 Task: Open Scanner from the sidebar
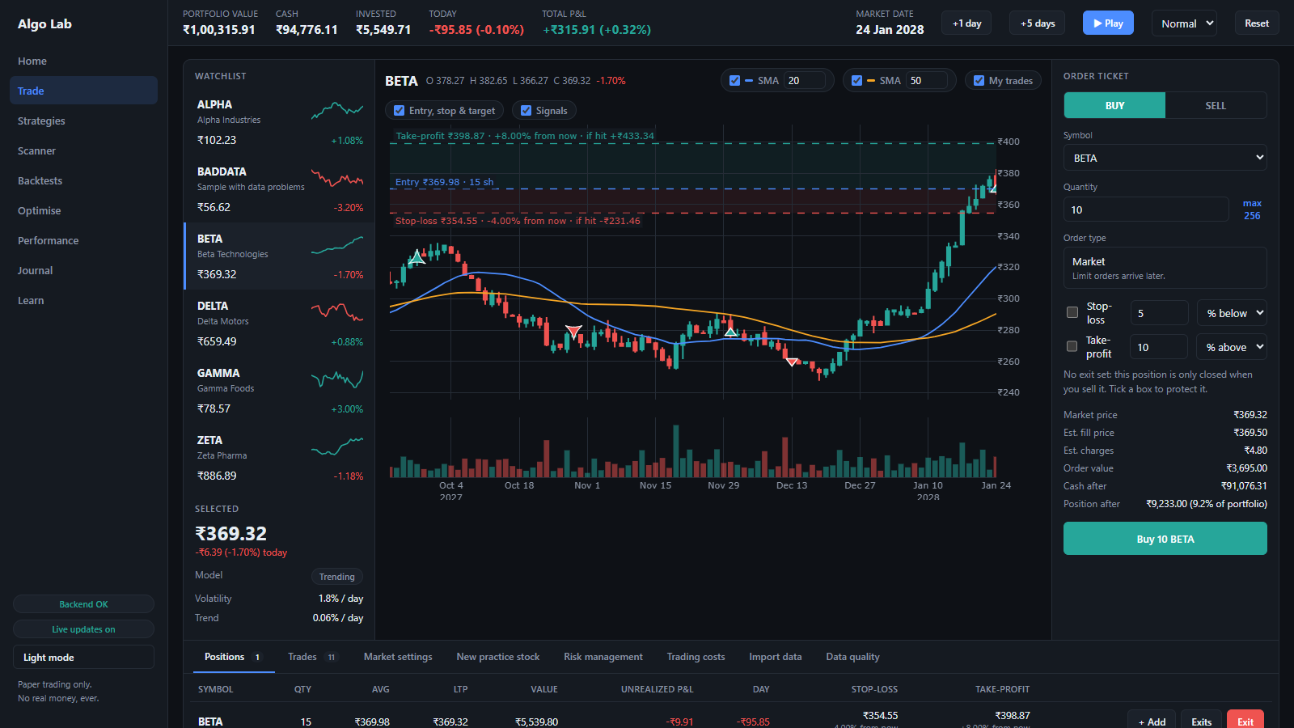[83, 150]
